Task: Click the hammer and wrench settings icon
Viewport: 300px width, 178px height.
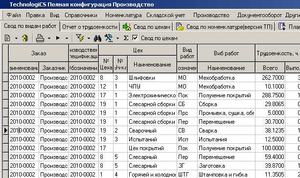Action: click(x=109, y=38)
